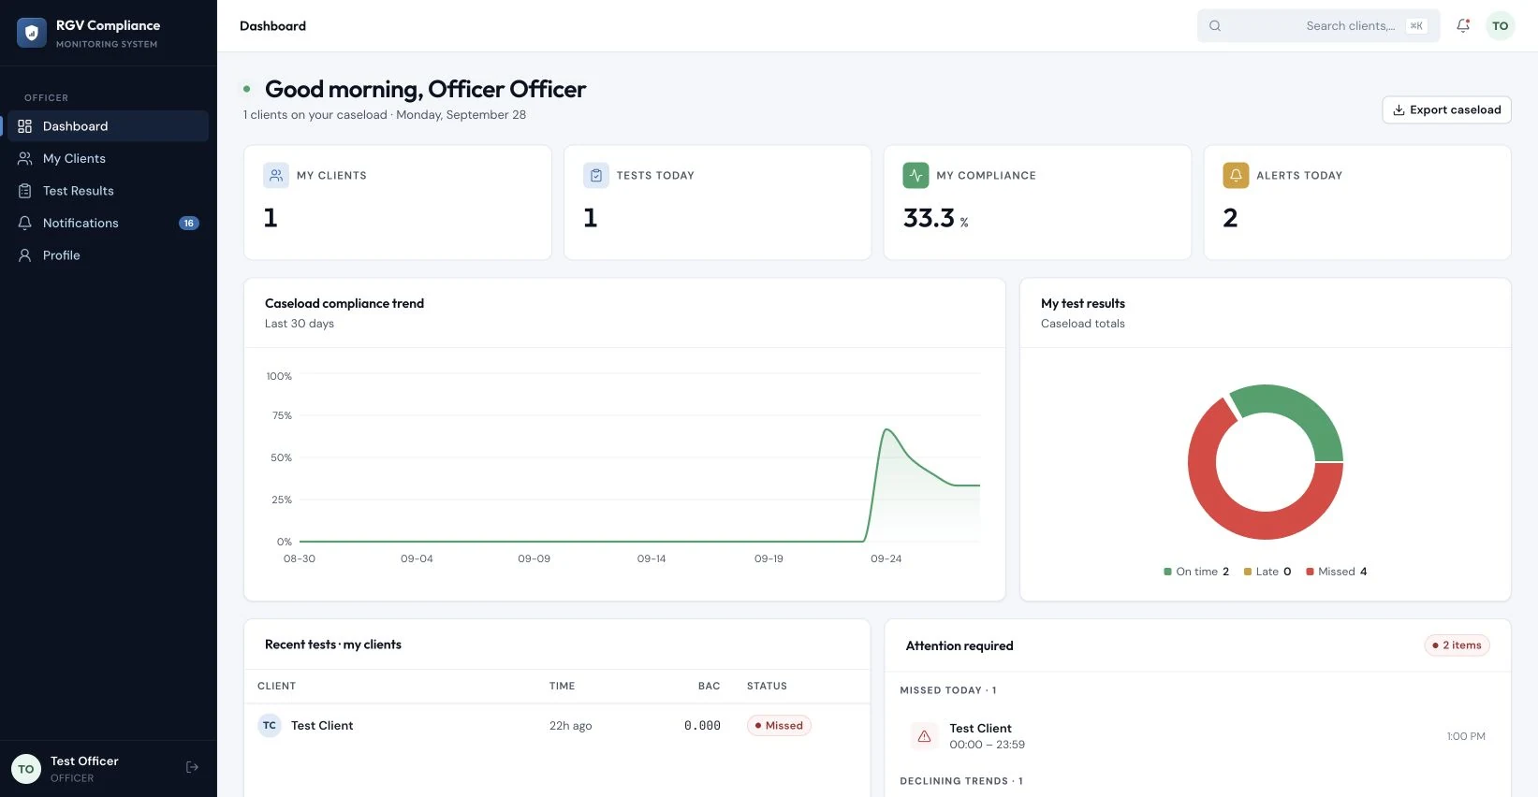Click the red Missed legend swatch
The width and height of the screenshot is (1538, 797).
[1311, 572]
